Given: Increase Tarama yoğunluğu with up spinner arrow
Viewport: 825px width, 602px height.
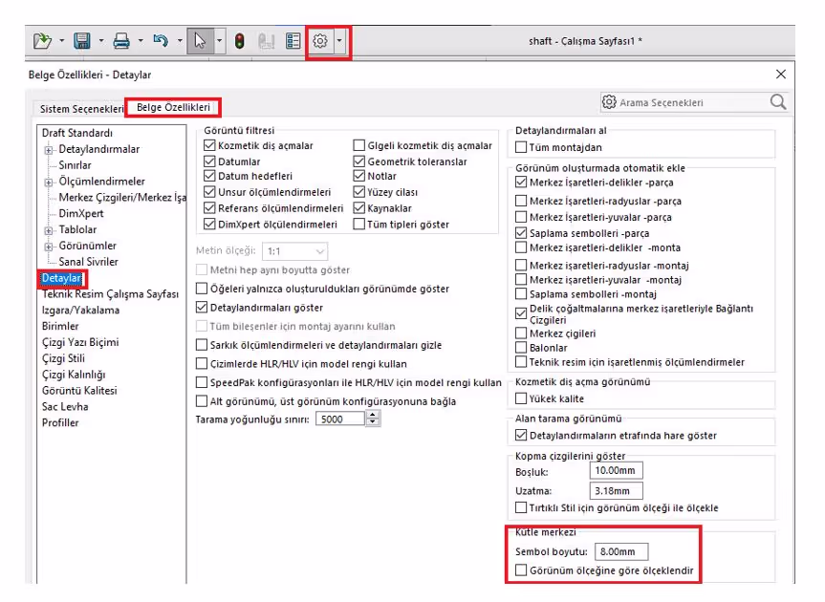Looking at the screenshot, I should tap(373, 416).
